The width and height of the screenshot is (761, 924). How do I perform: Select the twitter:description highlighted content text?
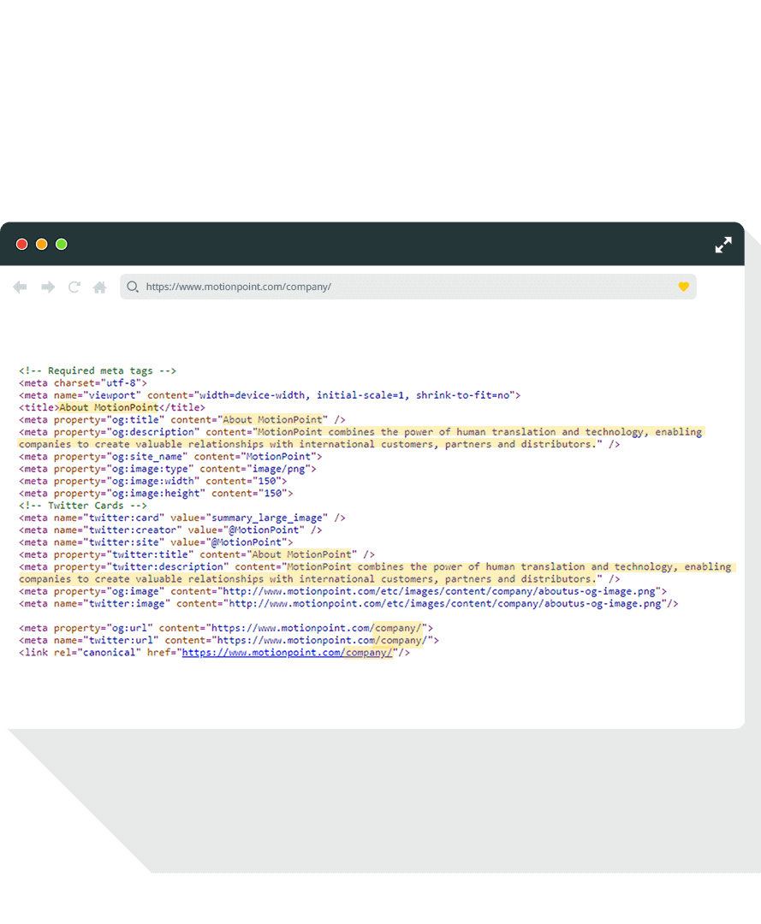[508, 567]
